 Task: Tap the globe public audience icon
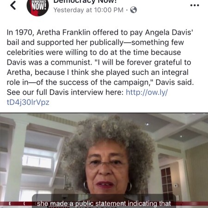coord(134,10)
